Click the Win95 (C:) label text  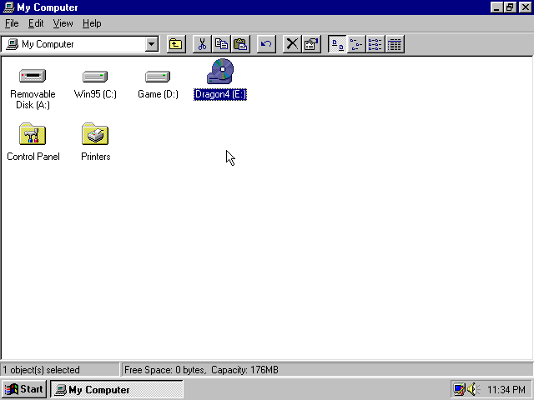pos(95,94)
